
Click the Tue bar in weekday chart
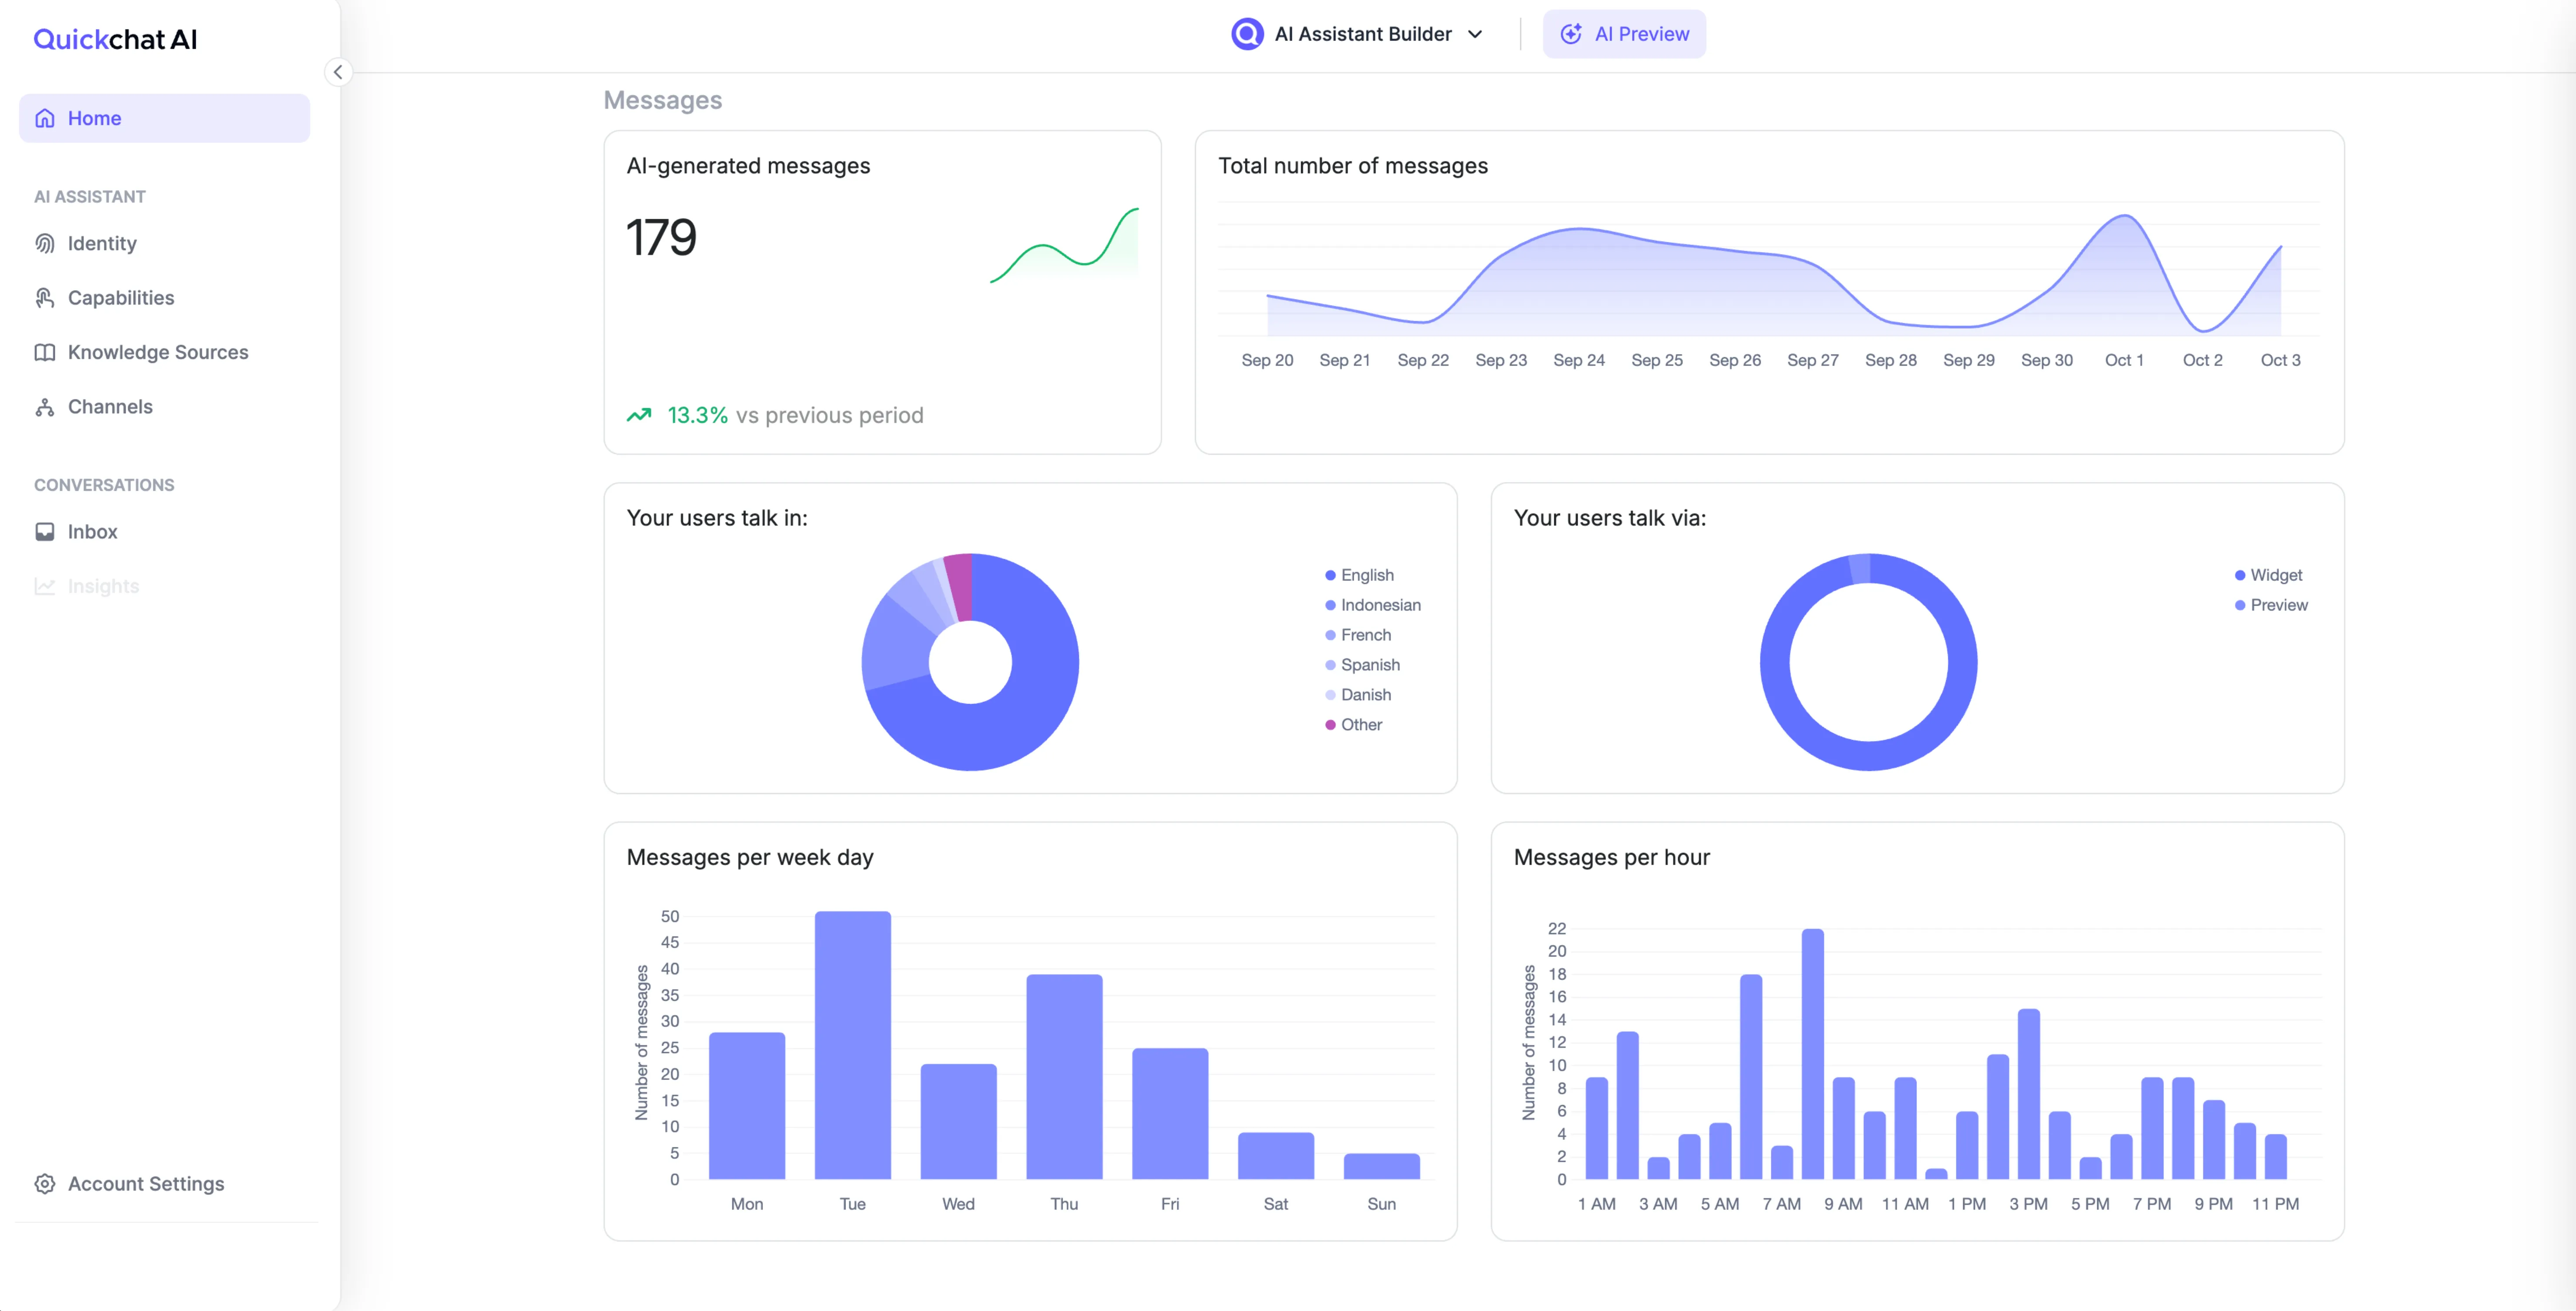click(852, 1045)
